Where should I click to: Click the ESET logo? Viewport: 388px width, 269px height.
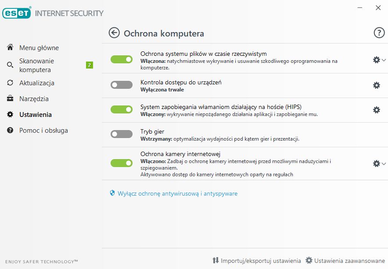pos(16,13)
